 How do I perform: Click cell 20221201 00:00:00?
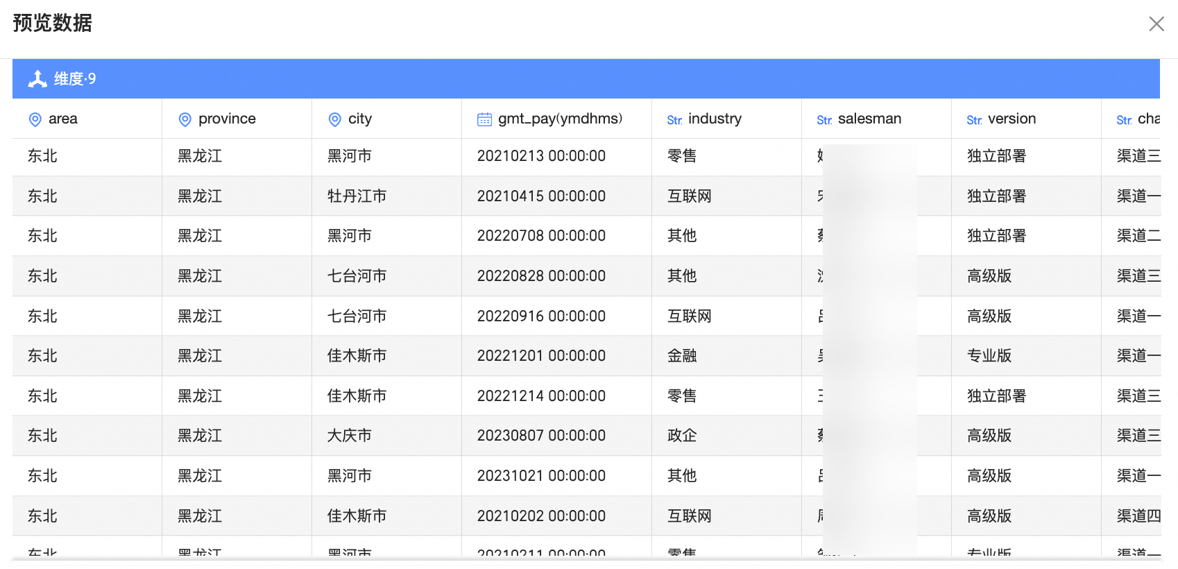[541, 356]
